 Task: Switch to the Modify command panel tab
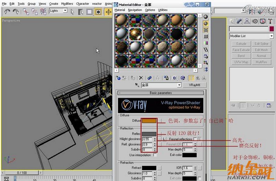pos(239,21)
